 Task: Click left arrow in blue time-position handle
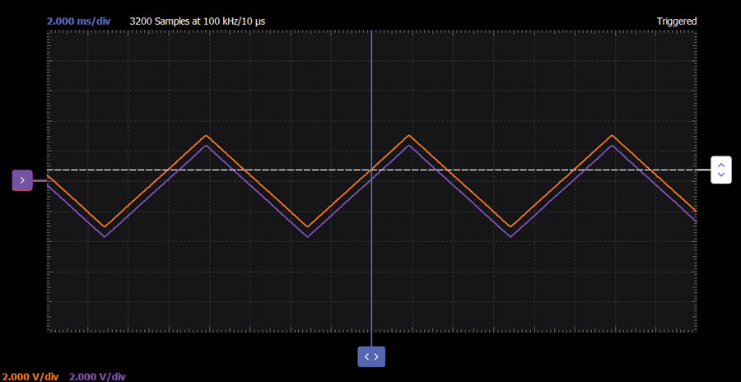(x=366, y=356)
